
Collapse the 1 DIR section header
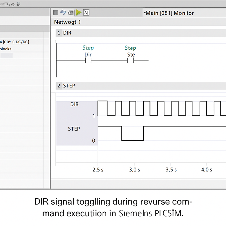[x=65, y=33]
